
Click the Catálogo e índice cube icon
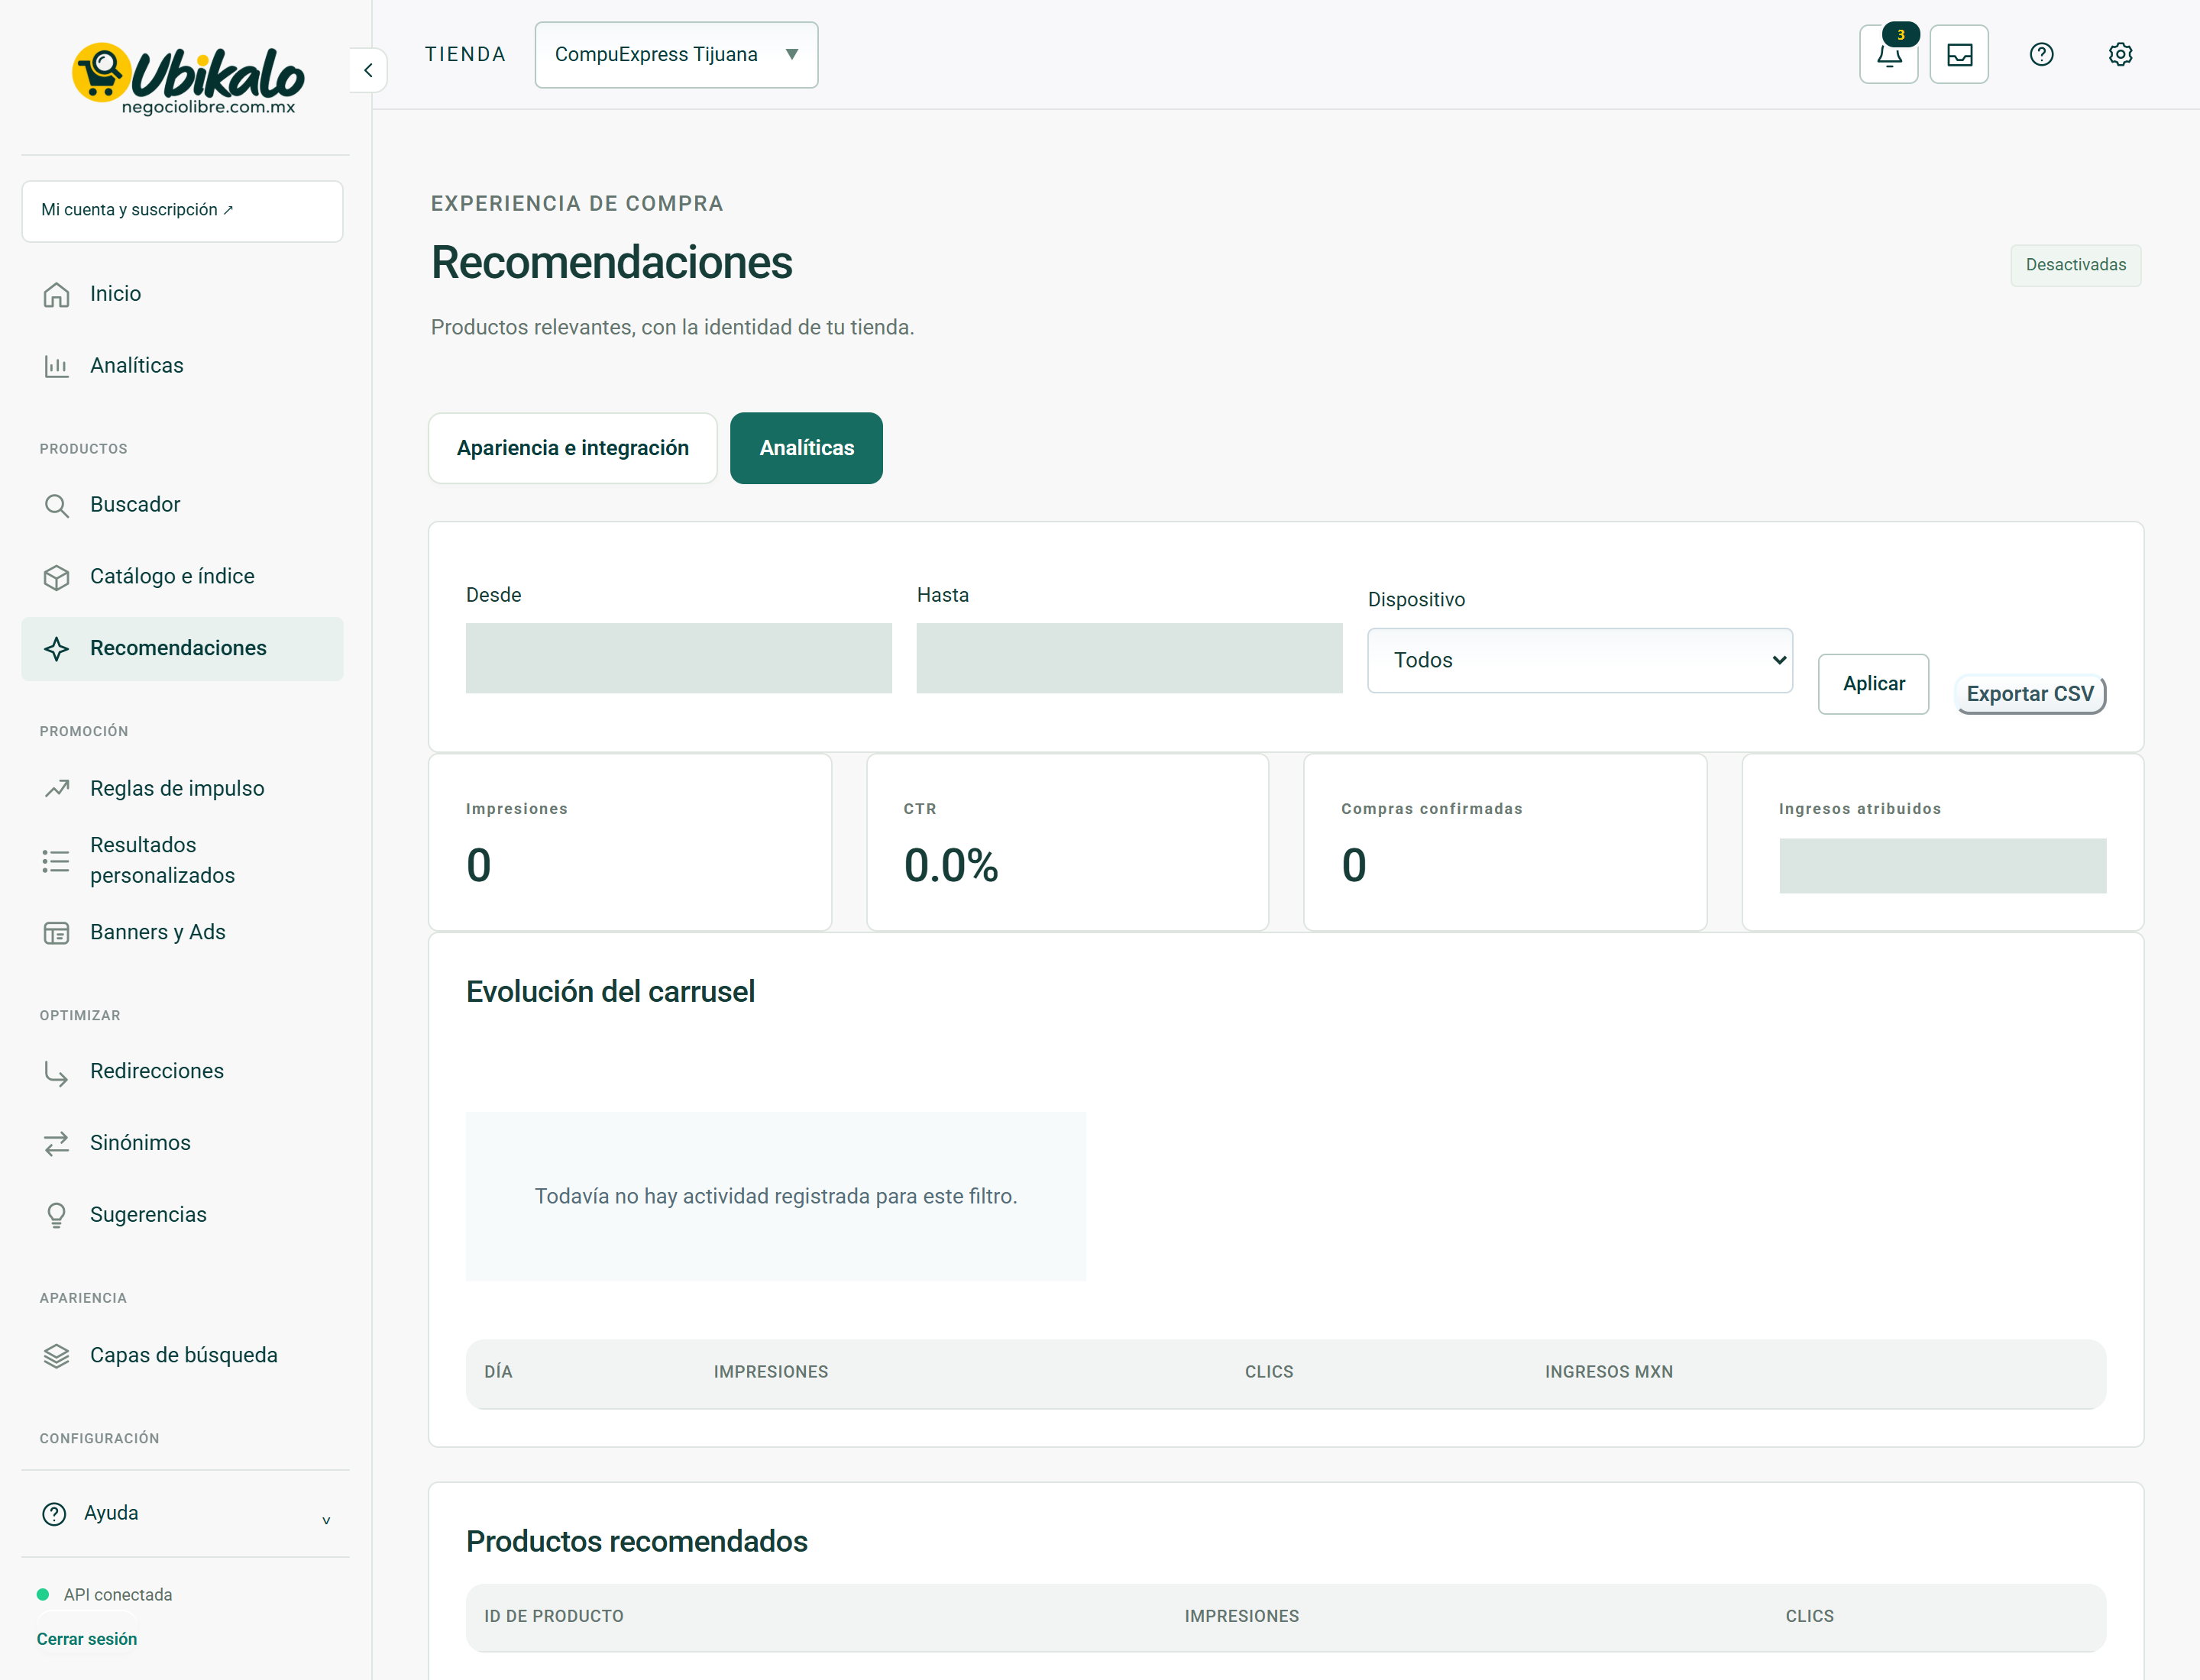click(x=57, y=577)
